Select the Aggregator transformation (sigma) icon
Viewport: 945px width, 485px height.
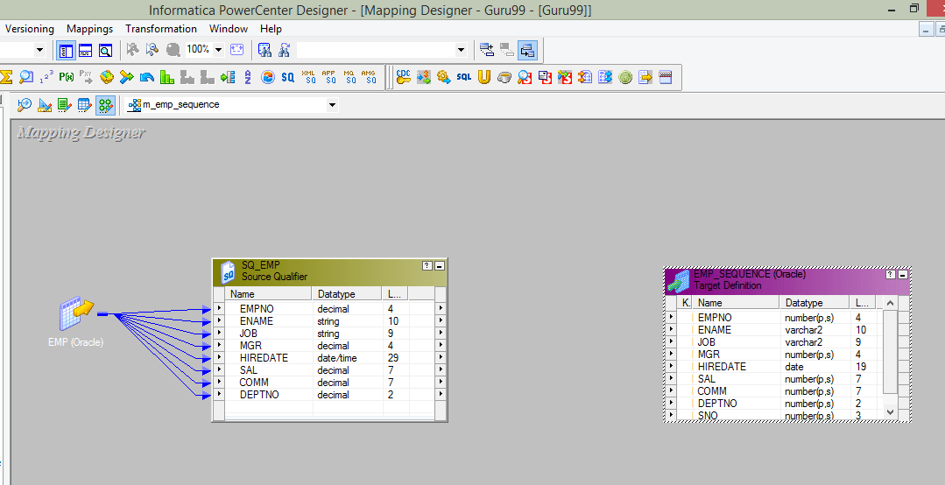[5, 77]
